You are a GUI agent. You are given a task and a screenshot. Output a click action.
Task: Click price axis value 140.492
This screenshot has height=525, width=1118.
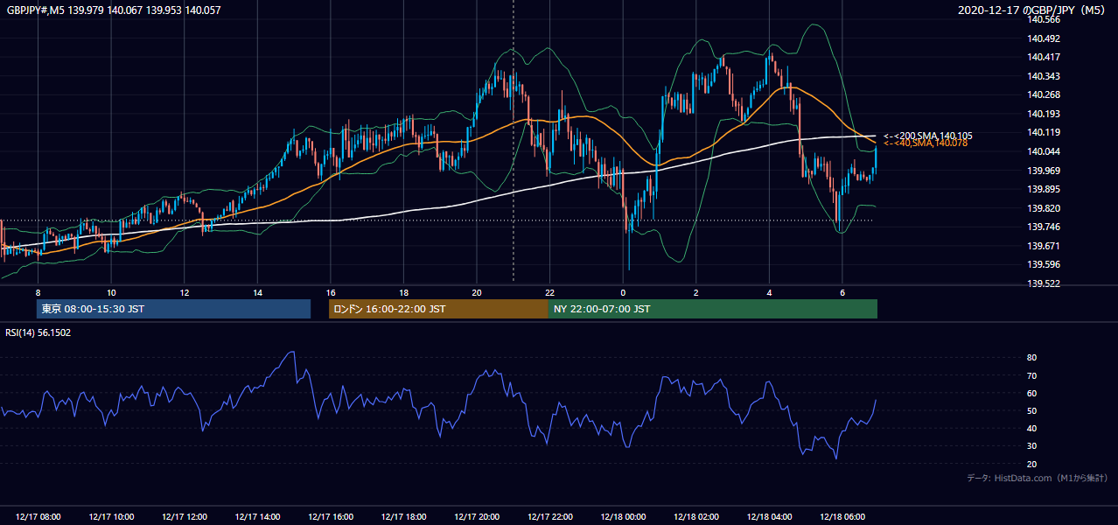click(1044, 38)
